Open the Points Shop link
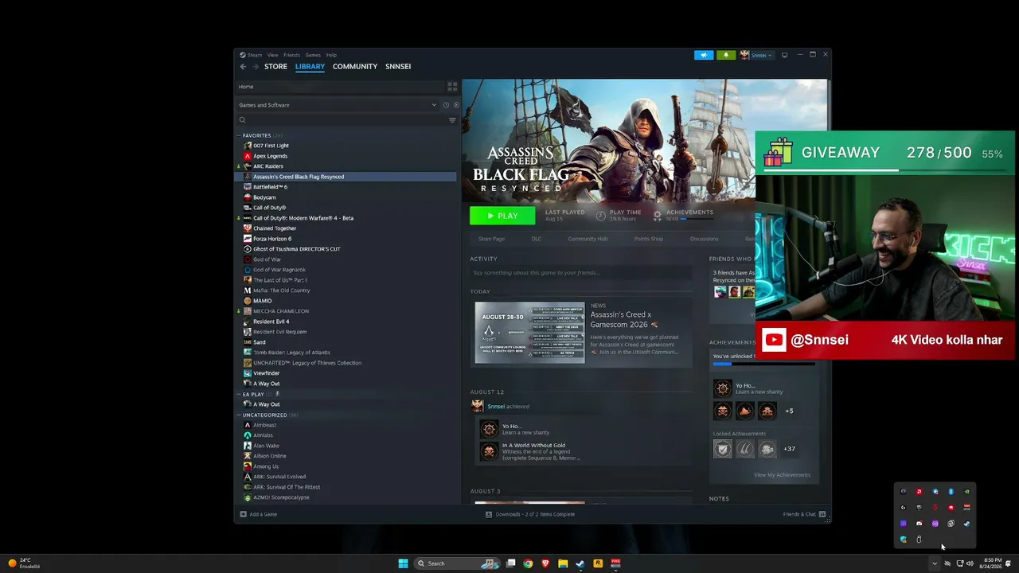The height and width of the screenshot is (573, 1019). click(x=648, y=239)
